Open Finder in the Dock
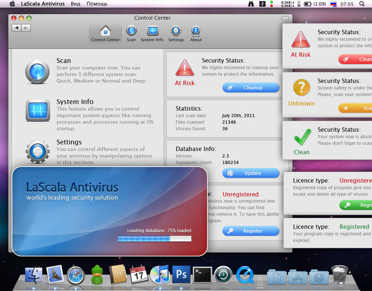 33,275
